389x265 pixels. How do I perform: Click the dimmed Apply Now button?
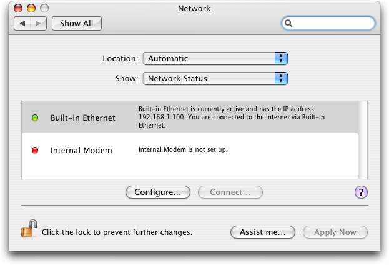(335, 232)
